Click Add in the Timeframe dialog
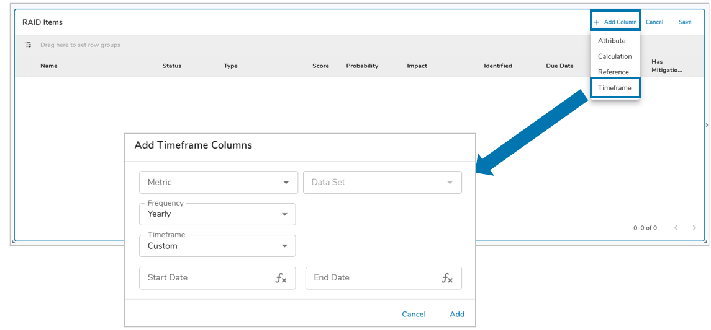The height and width of the screenshot is (330, 711). tap(457, 314)
